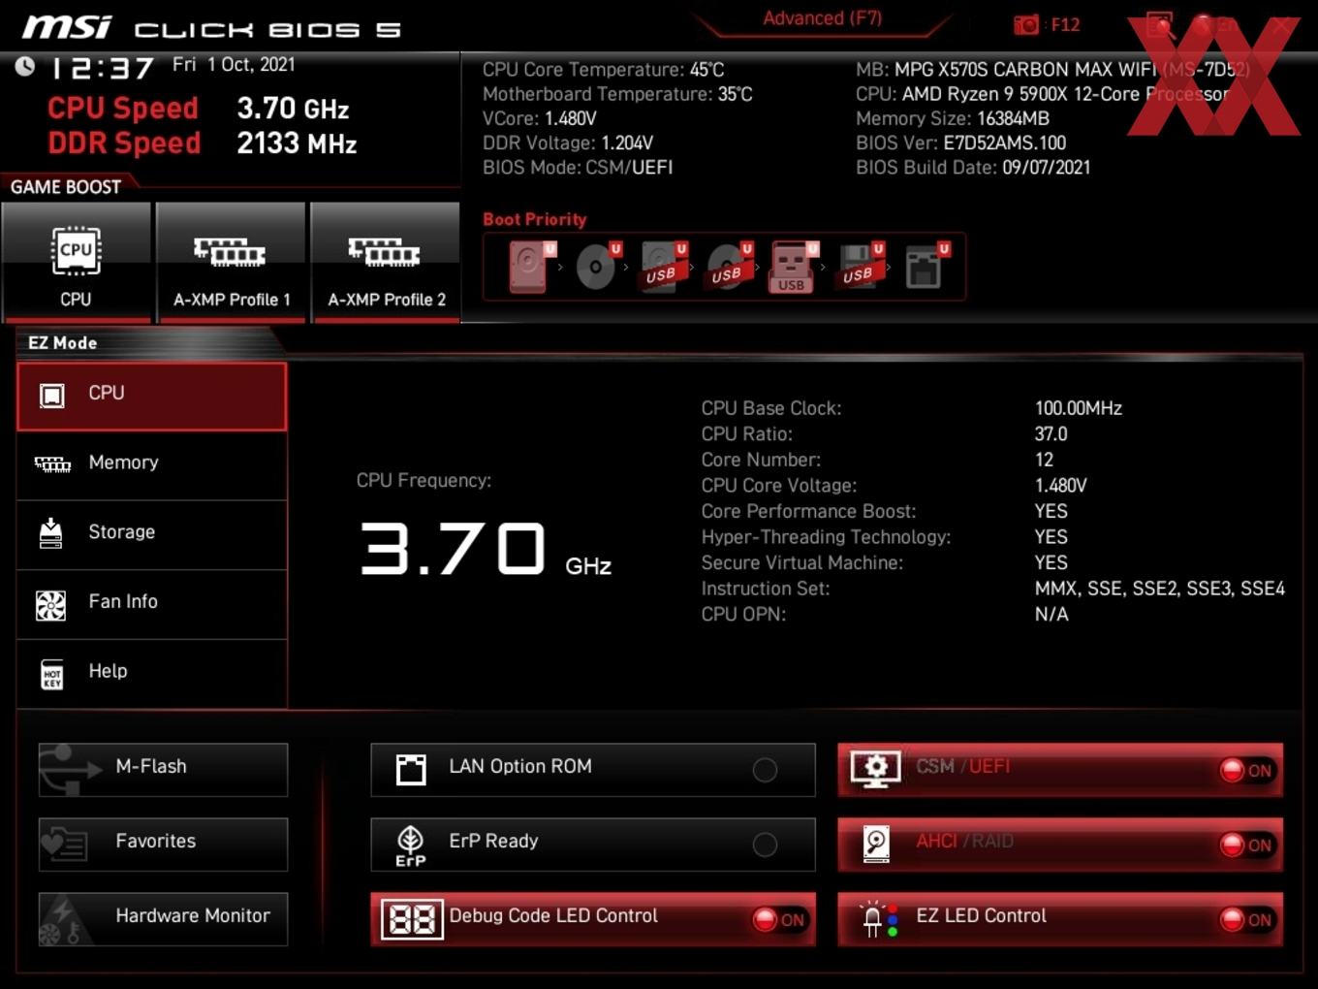Click CPU Base Clock value 100.00MHz
1318x989 pixels.
click(1079, 408)
